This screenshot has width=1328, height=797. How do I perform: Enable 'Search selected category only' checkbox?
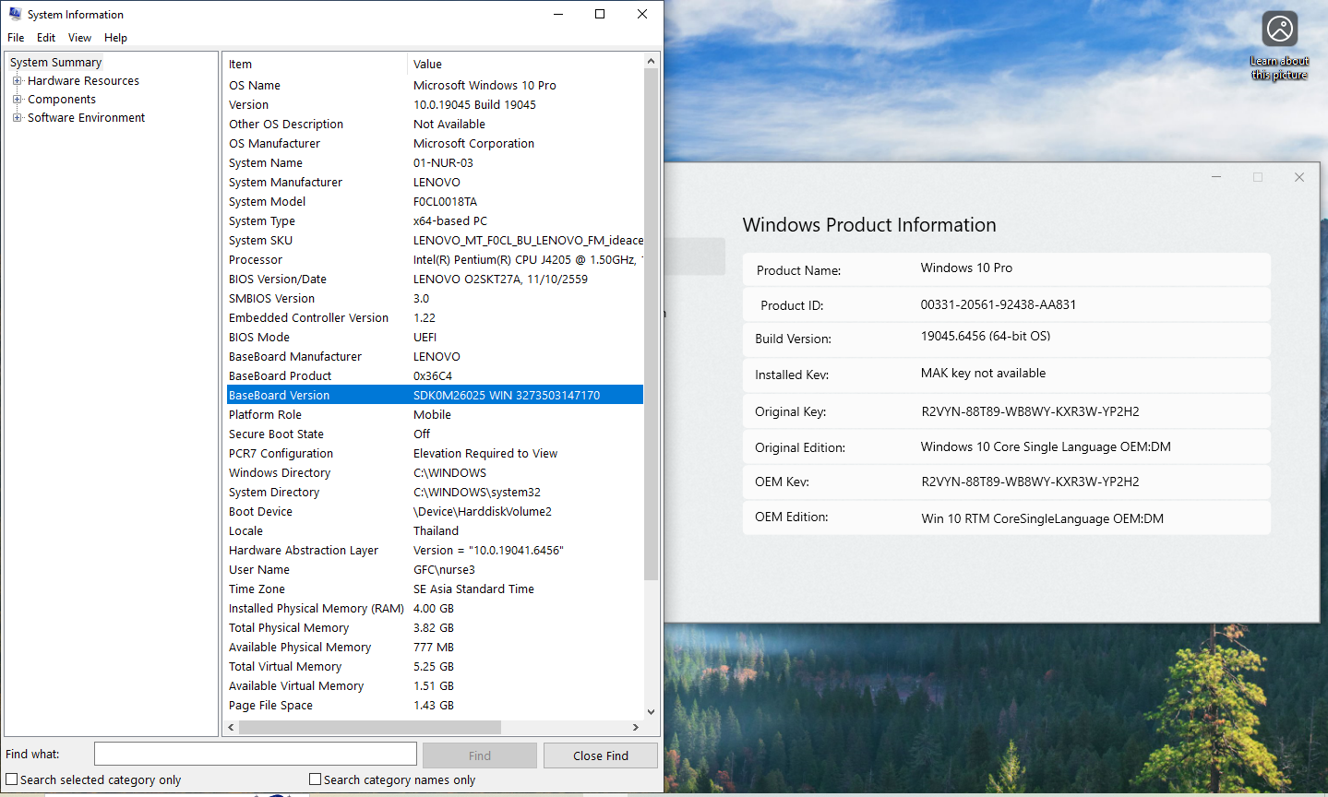point(12,779)
